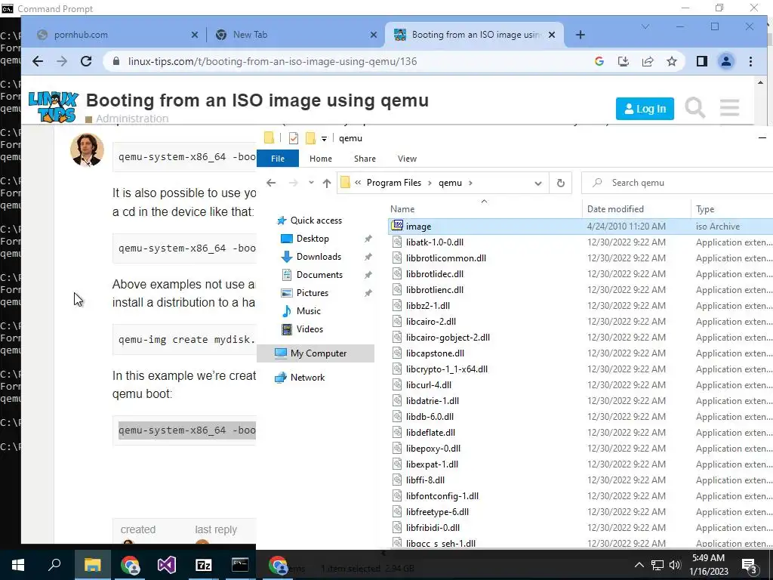Open Chrome side panel icon
773x580 pixels.
tap(701, 61)
